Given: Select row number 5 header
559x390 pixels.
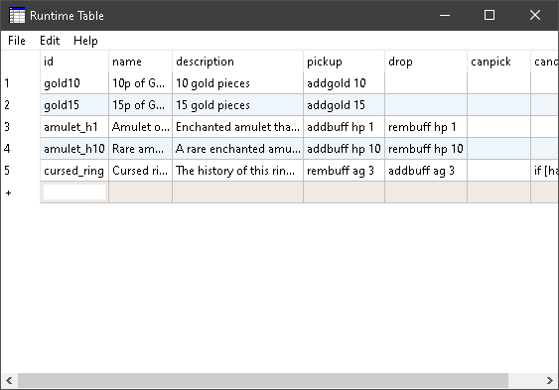Looking at the screenshot, I should click(20, 171).
